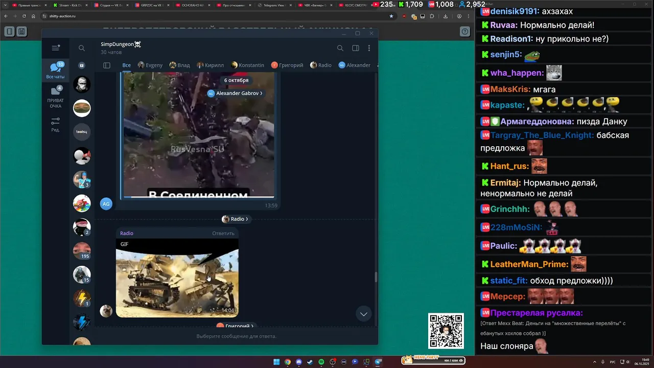Viewport: 654px width, 368px height.
Task: Open Windows Start menu
Action: point(276,362)
